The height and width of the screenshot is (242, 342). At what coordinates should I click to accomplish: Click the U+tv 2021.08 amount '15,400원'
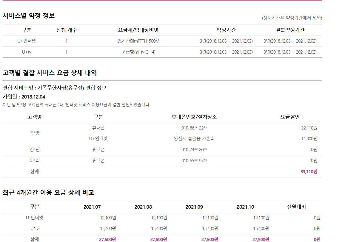159,229
